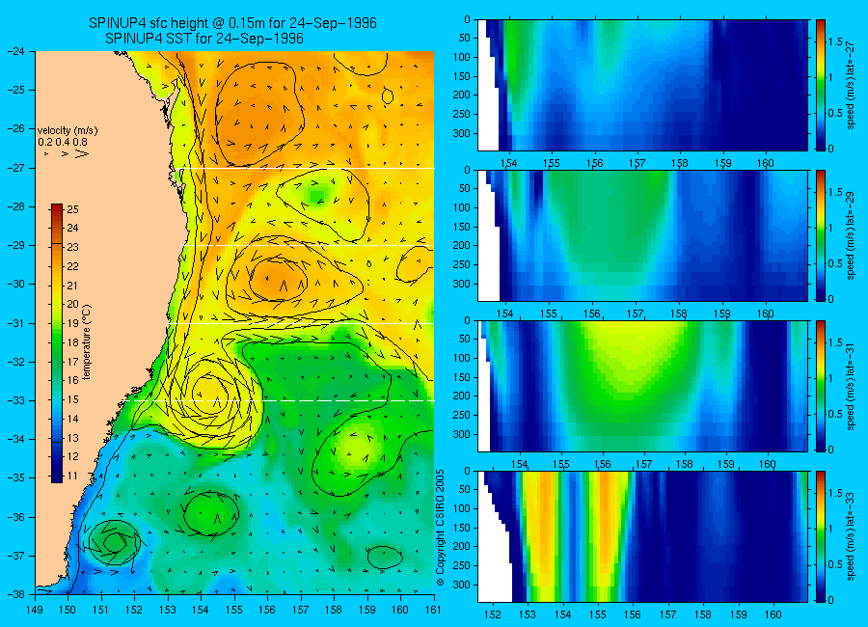The image size is (868, 627).
Task: Click the green cool patch near -28 latitude
Action: coord(317,196)
